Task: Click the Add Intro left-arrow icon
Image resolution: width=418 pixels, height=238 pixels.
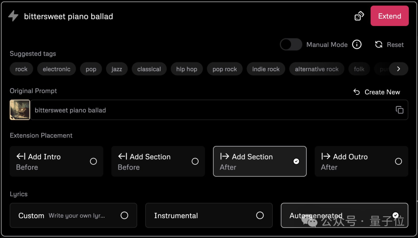Action: (21, 156)
